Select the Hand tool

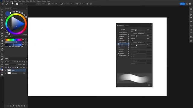(x=2, y=59)
